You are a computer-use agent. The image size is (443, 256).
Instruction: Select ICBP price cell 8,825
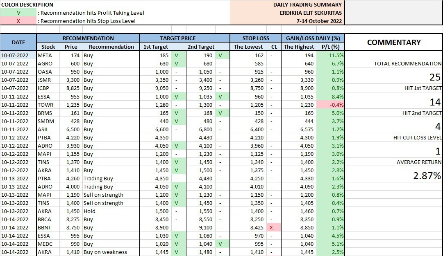tap(71, 88)
